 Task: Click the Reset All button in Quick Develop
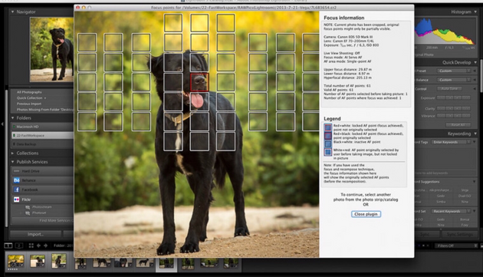(x=458, y=124)
